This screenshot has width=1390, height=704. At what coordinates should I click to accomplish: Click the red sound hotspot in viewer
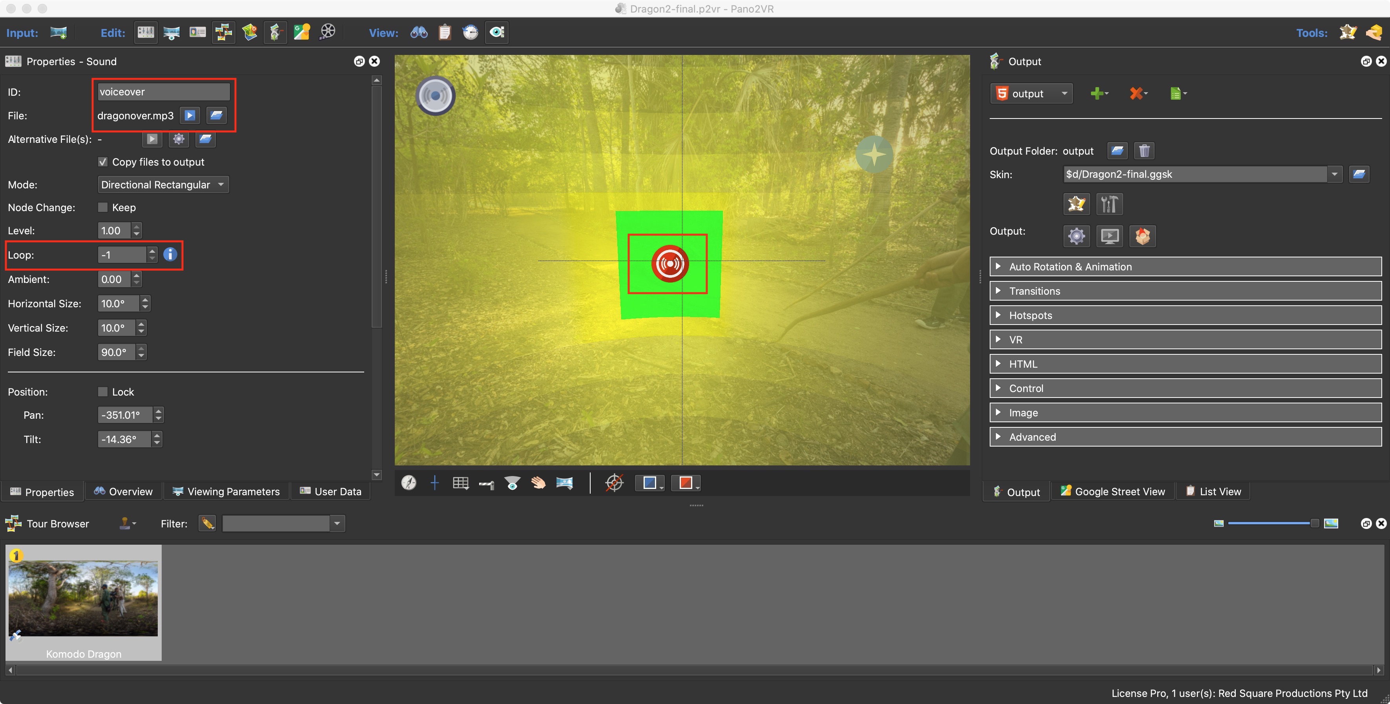pos(669,264)
